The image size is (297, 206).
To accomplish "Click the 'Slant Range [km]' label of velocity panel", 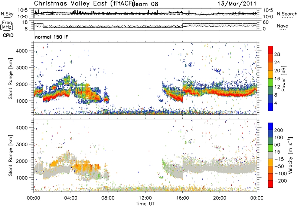I will [10, 155].
